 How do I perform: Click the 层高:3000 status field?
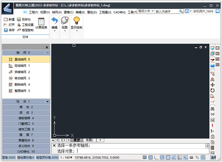click(x=9, y=158)
